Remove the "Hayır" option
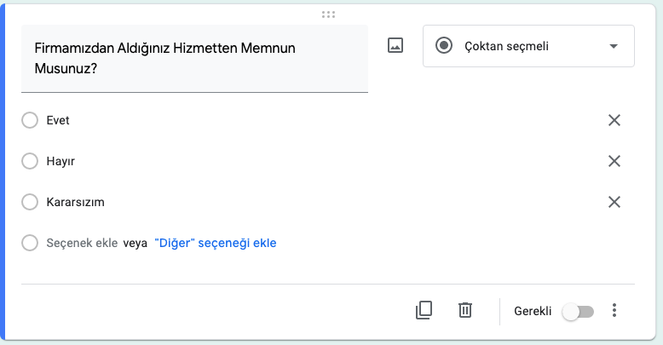663x345 pixels. [614, 161]
